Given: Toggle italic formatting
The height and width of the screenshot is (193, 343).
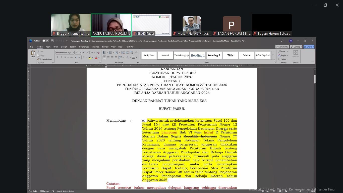Looking at the screenshot, I should pyautogui.click(x=61, y=58).
